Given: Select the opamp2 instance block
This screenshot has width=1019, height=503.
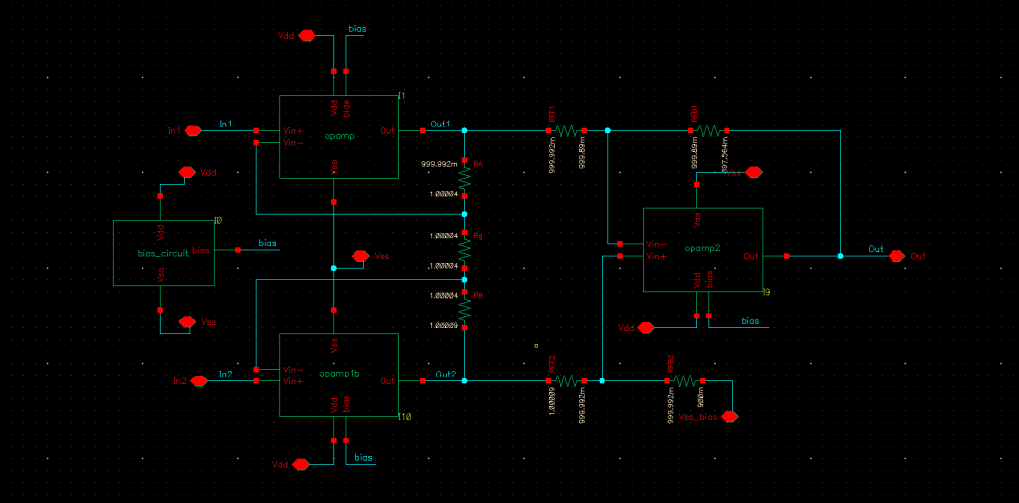Looking at the screenshot, I should 702,249.
